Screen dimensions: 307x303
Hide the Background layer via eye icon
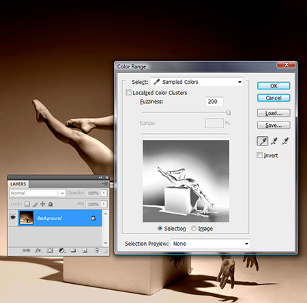(13, 218)
